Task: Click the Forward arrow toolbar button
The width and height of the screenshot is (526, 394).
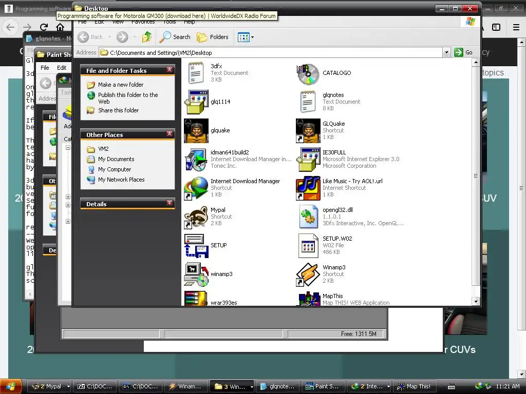Action: (x=122, y=37)
